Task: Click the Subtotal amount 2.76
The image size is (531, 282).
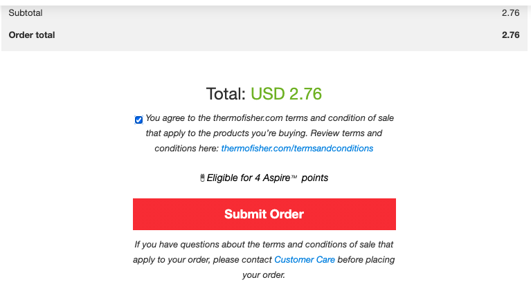Action: pos(510,13)
